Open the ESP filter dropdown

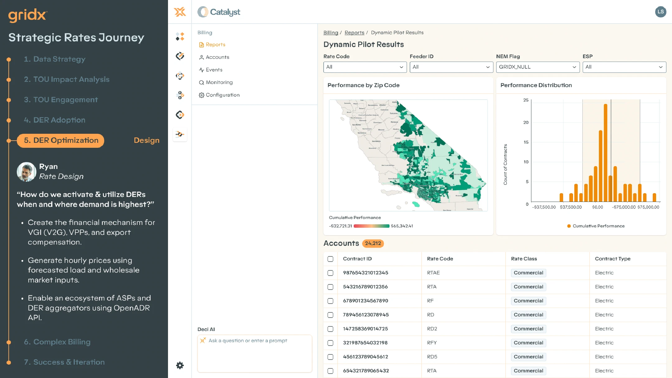coord(624,67)
